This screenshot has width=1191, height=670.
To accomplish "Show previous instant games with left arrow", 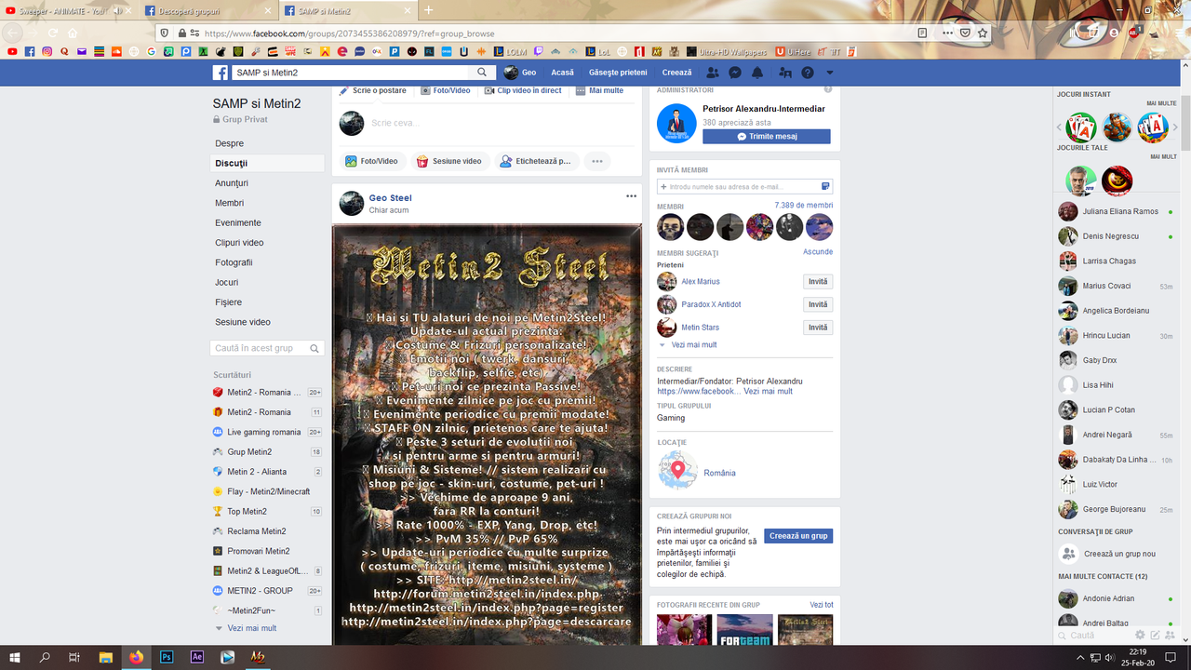I will (x=1059, y=127).
